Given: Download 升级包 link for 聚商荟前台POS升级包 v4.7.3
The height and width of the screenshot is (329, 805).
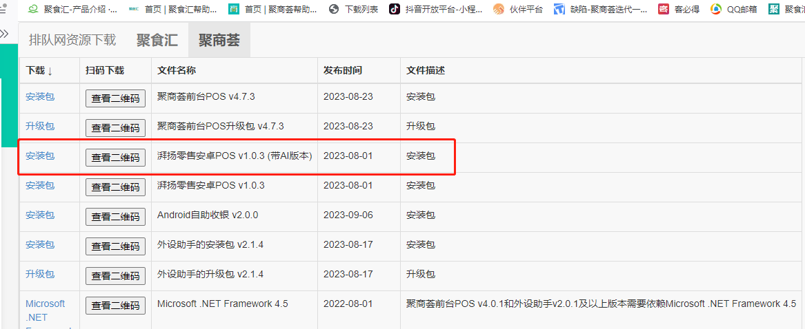Looking at the screenshot, I should point(40,126).
